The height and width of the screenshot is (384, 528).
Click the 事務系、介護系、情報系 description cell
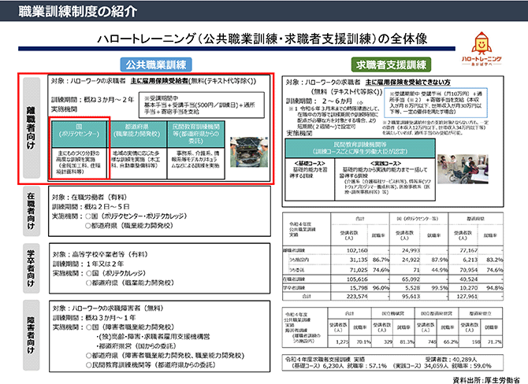click(x=195, y=163)
